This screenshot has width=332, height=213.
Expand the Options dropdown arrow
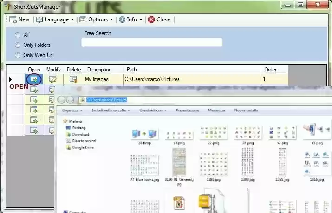click(111, 19)
